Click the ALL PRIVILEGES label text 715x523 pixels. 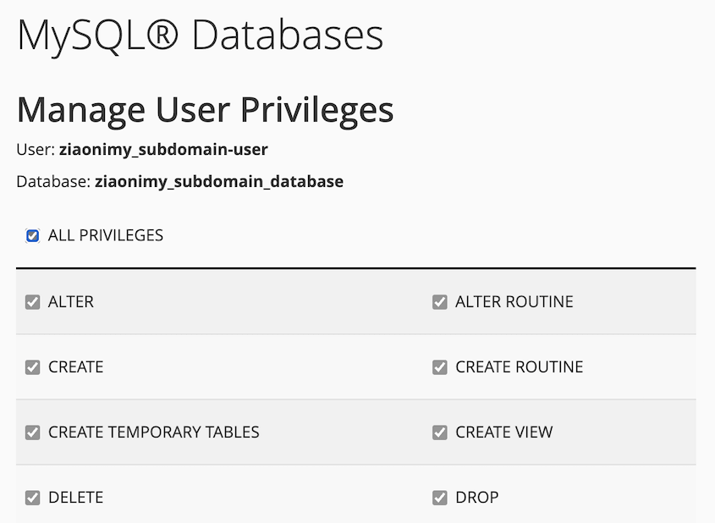(x=106, y=236)
